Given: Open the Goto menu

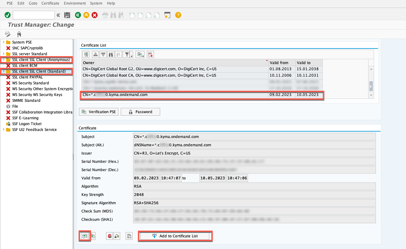Looking at the screenshot, I should (33, 3).
